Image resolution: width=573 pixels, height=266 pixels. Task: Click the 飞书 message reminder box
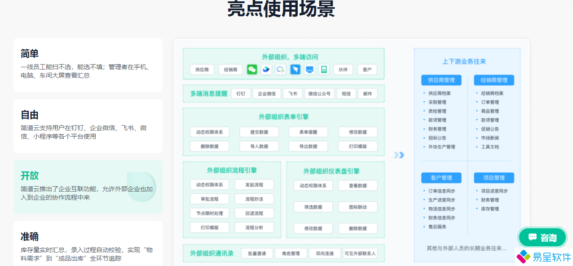(292, 94)
